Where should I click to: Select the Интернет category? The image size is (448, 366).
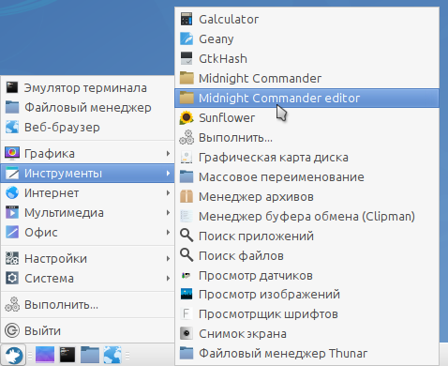pyautogui.click(x=87, y=192)
